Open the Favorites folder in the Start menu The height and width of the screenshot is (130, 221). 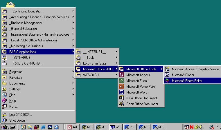tap(38, 77)
